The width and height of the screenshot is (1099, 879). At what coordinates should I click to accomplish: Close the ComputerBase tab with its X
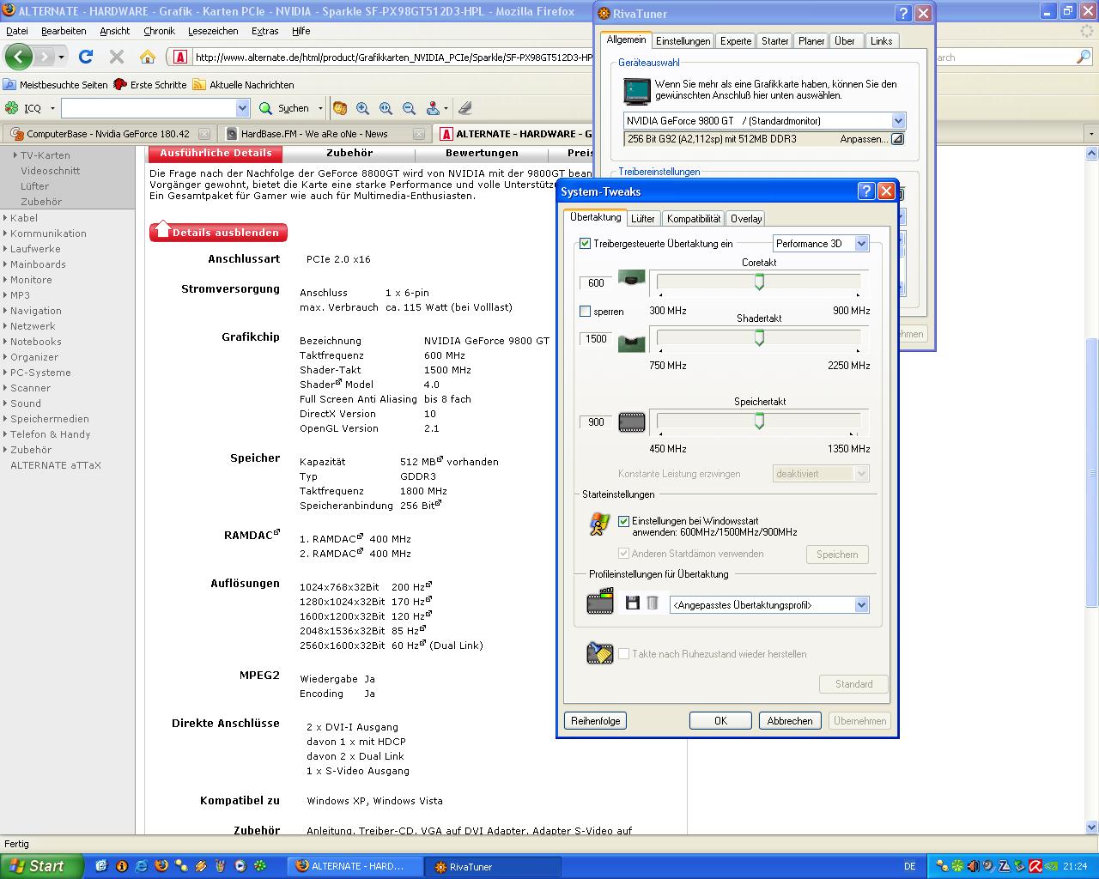(204, 134)
